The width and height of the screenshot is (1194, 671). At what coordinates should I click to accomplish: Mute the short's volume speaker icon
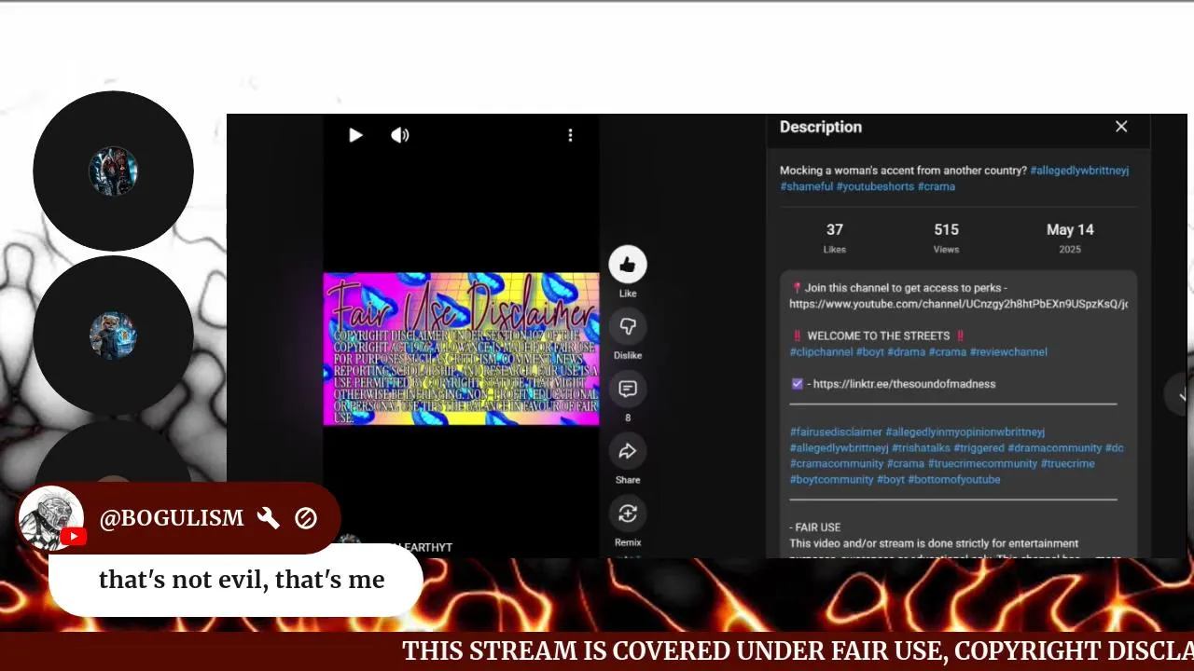400,135
